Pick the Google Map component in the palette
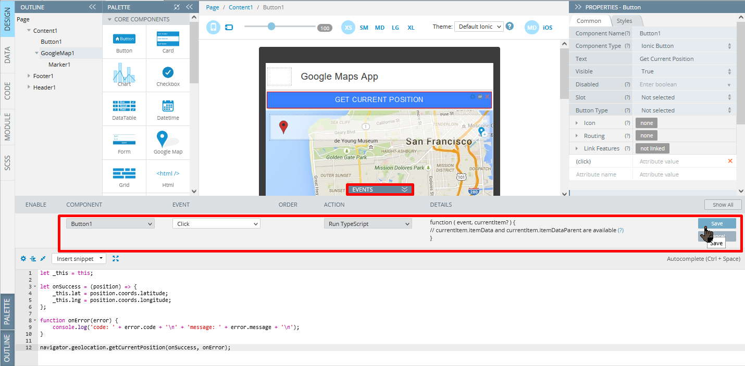The width and height of the screenshot is (745, 366). (168, 143)
